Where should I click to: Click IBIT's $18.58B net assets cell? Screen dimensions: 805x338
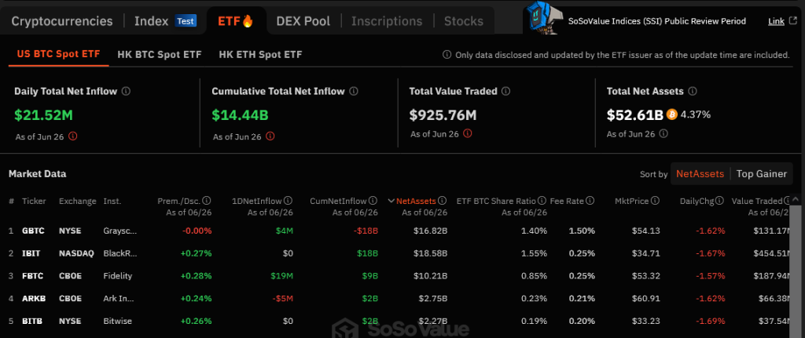(430, 253)
